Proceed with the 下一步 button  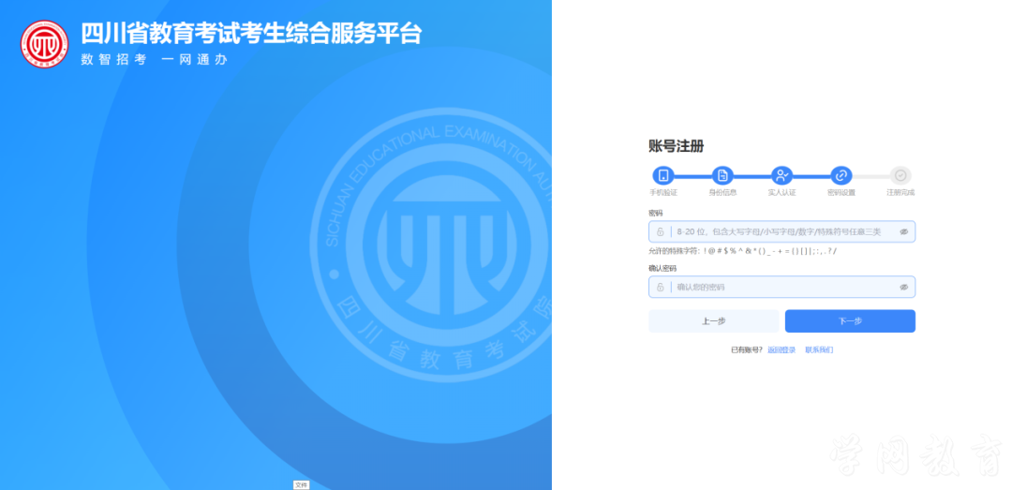[x=850, y=320]
